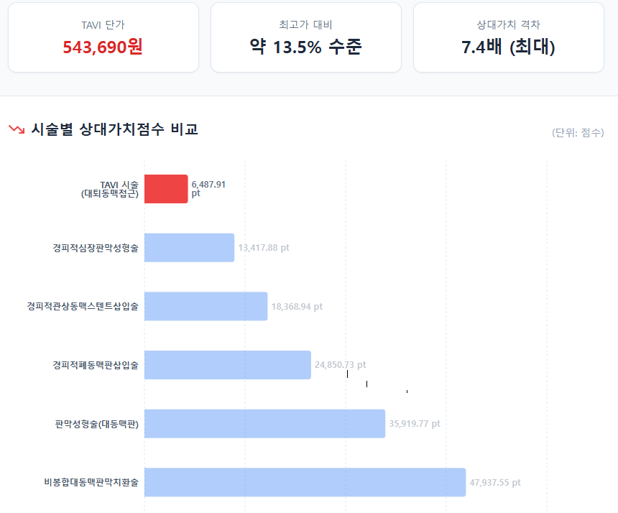This screenshot has height=513, width=618.
Task: Click the 13,417.88 pt value label
Action: 264,248
